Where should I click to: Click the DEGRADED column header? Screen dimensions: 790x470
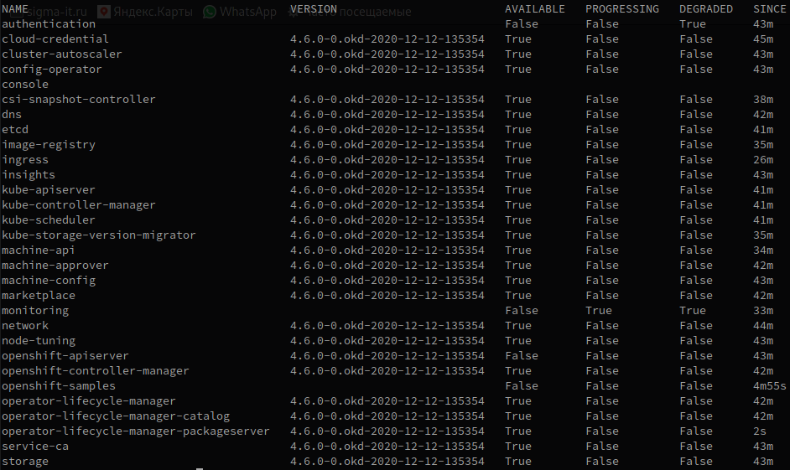(x=706, y=9)
